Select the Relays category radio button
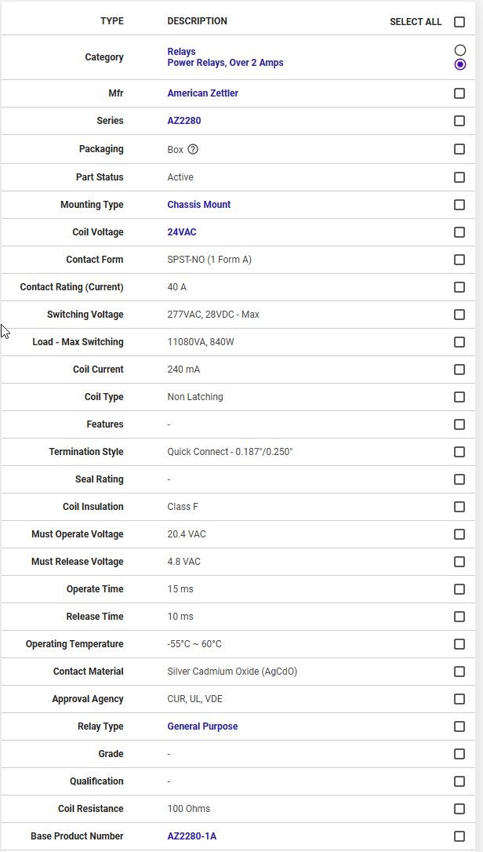The image size is (483, 852). (x=460, y=50)
